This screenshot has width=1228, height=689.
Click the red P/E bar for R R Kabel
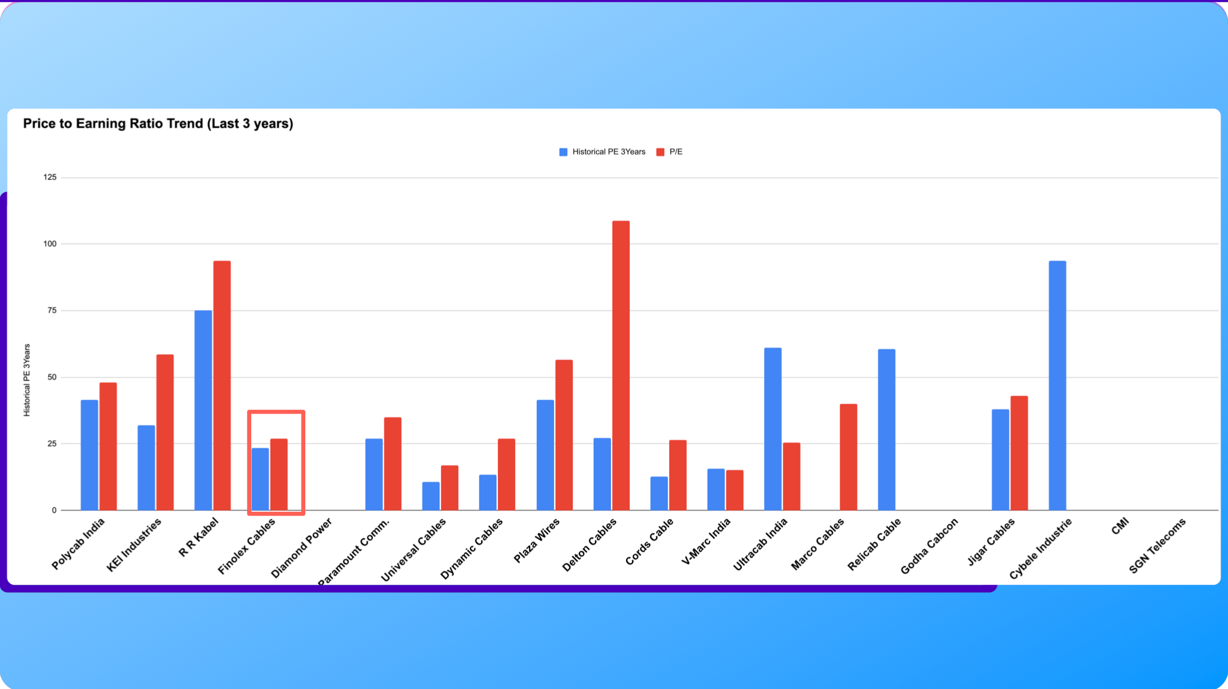pyautogui.click(x=222, y=385)
